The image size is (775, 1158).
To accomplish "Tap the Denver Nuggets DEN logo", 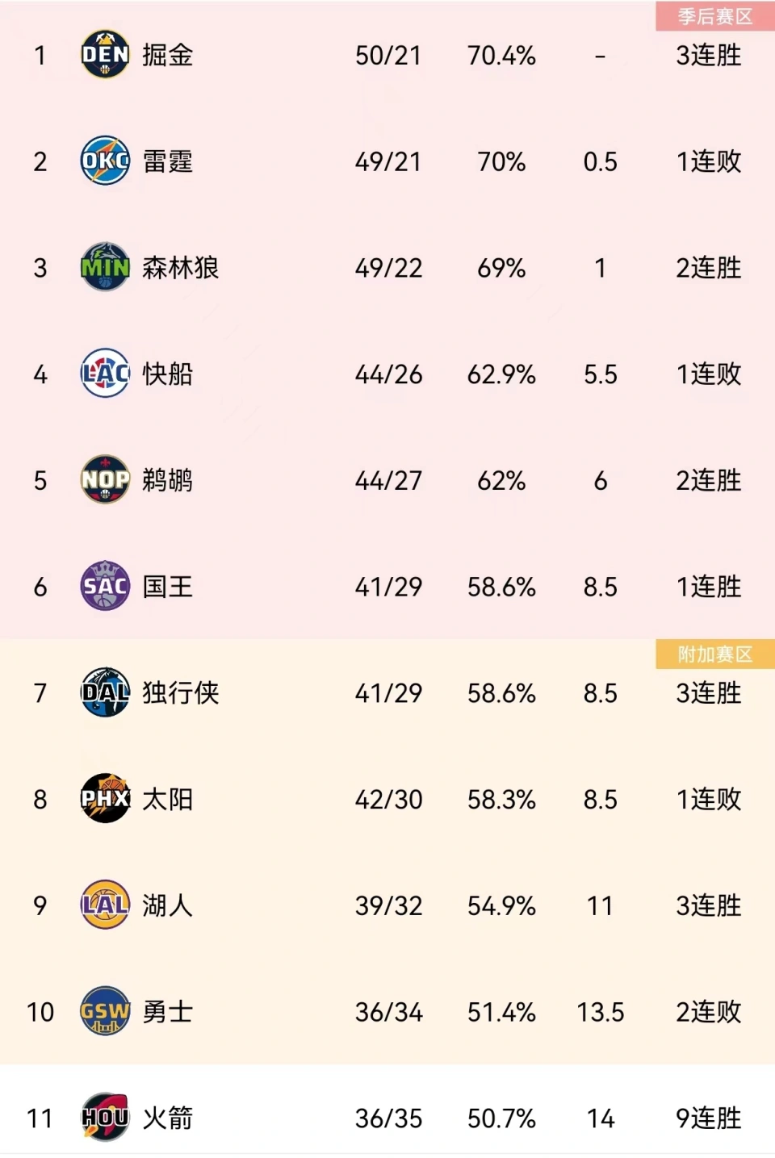I will click(x=105, y=55).
